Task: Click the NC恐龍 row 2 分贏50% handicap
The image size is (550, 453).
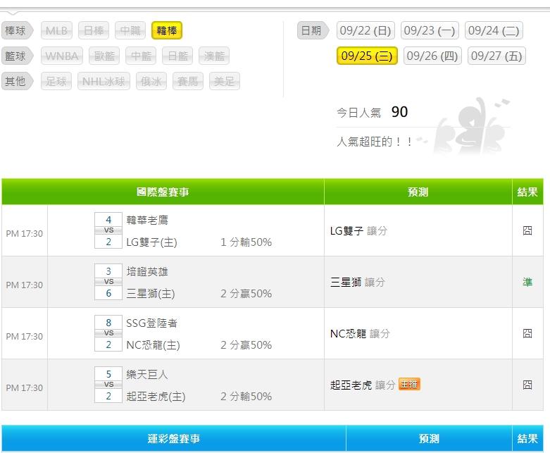Action: pos(246,345)
